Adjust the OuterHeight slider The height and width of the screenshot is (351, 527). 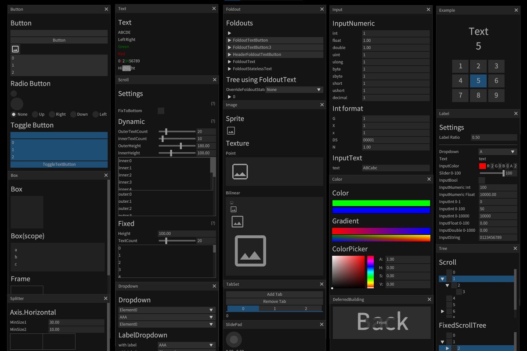pos(180,146)
